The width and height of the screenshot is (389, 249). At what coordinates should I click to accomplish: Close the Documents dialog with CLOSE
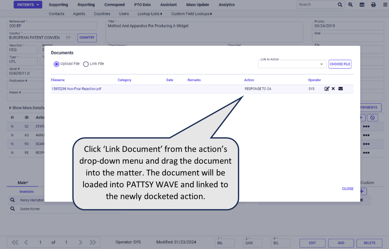[x=347, y=189]
